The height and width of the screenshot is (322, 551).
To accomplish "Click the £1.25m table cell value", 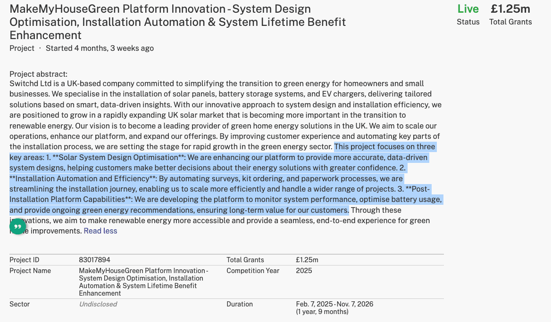I will [x=307, y=260].
